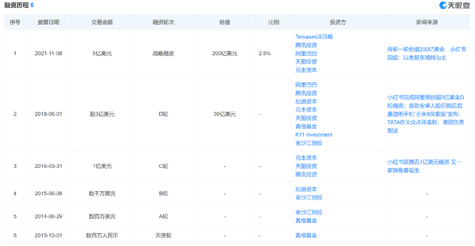Viewport: 475px width, 246px height.
Task: Open 纪源资本 in the D轮 row
Action: [x=306, y=102]
